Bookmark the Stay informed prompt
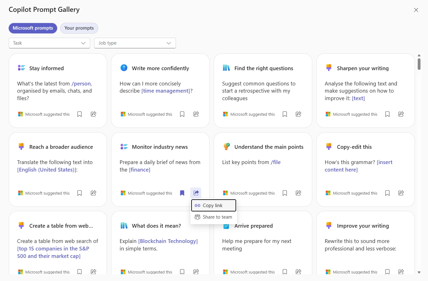Image resolution: width=428 pixels, height=281 pixels. point(80,114)
